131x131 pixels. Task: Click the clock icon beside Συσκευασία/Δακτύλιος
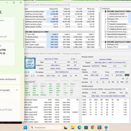(x=106, y=32)
